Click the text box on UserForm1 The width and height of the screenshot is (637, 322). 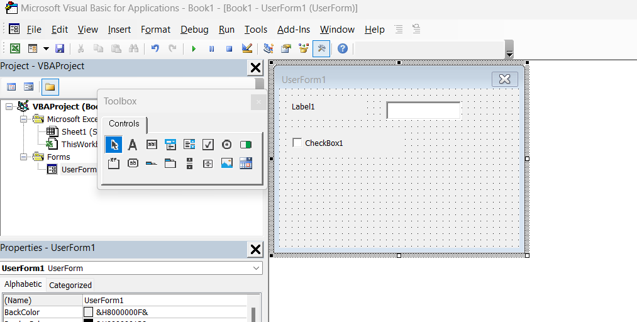[x=423, y=111]
